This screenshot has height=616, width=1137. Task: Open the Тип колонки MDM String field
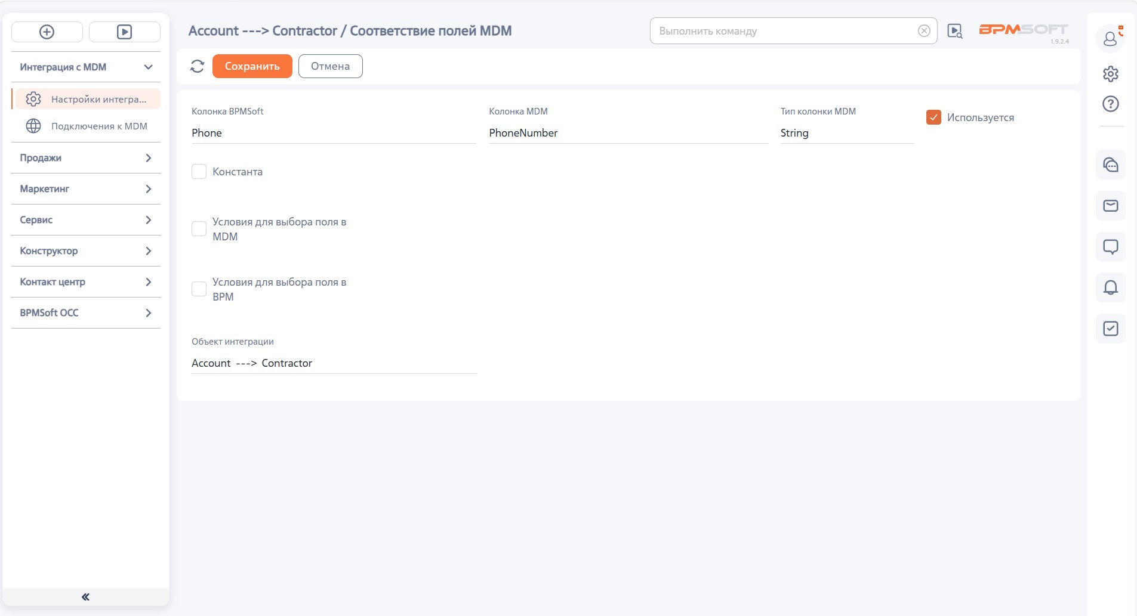click(x=847, y=133)
